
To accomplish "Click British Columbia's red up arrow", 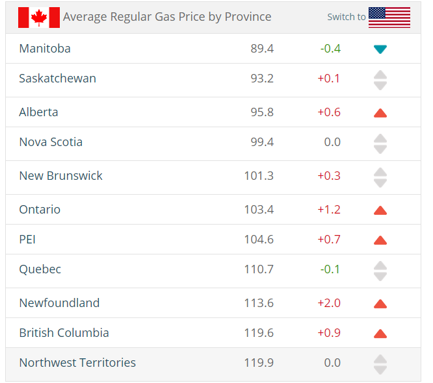I will tap(380, 334).
